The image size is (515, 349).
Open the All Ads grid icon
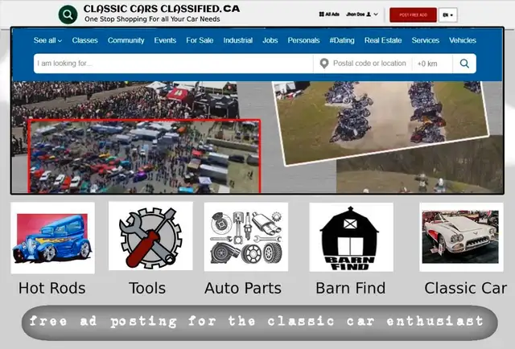[322, 14]
